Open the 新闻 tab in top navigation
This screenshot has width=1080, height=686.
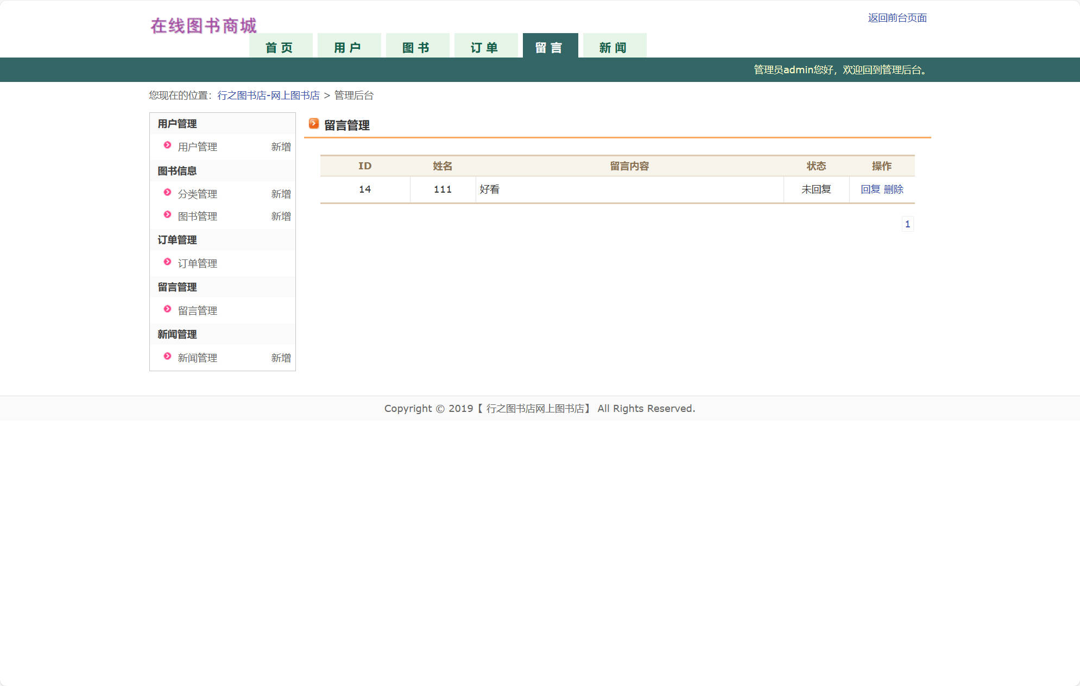[614, 47]
